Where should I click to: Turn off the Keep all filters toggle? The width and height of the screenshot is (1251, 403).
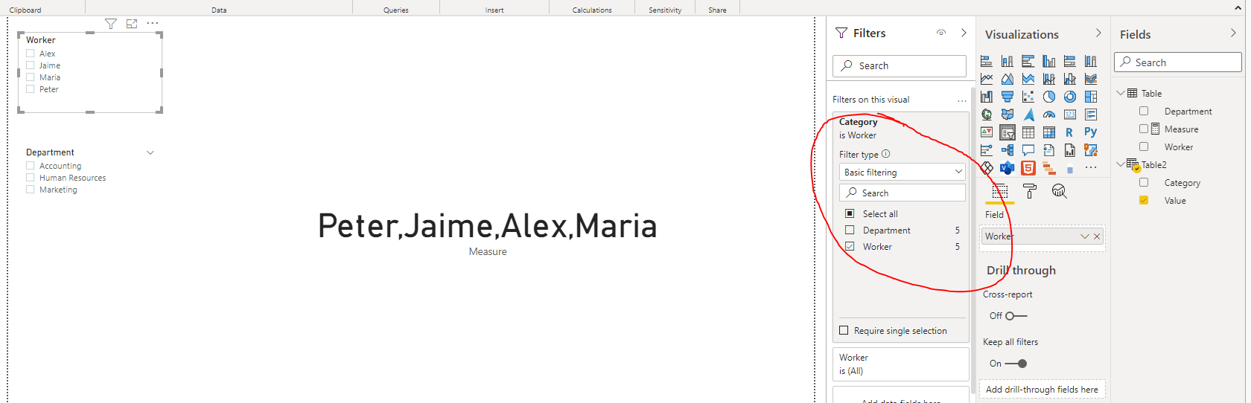click(x=1016, y=364)
